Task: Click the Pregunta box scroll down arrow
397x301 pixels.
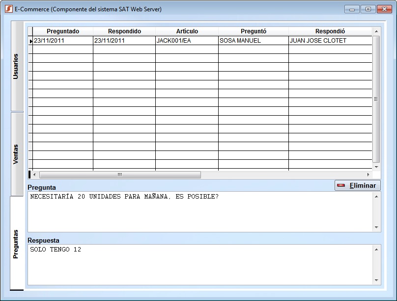Action: (377, 227)
